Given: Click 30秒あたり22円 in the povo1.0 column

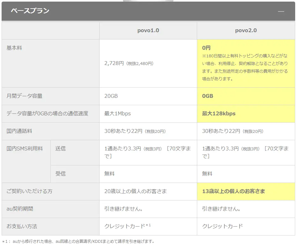Looking at the screenshot, I should [123, 131].
